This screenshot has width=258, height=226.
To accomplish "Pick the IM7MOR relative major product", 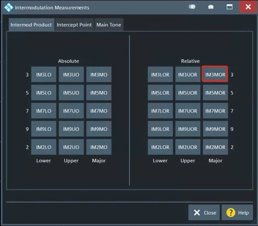I will (215, 111).
